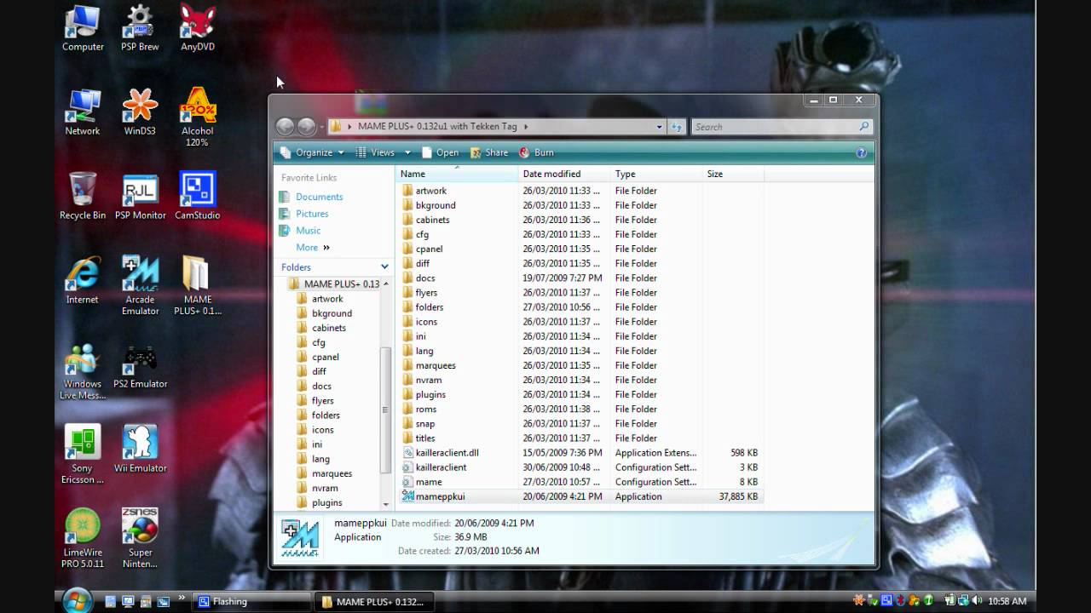Screen dimensions: 1091x613
Task: Launch Sony Ericsson desktop shortcut
Action: point(83,455)
